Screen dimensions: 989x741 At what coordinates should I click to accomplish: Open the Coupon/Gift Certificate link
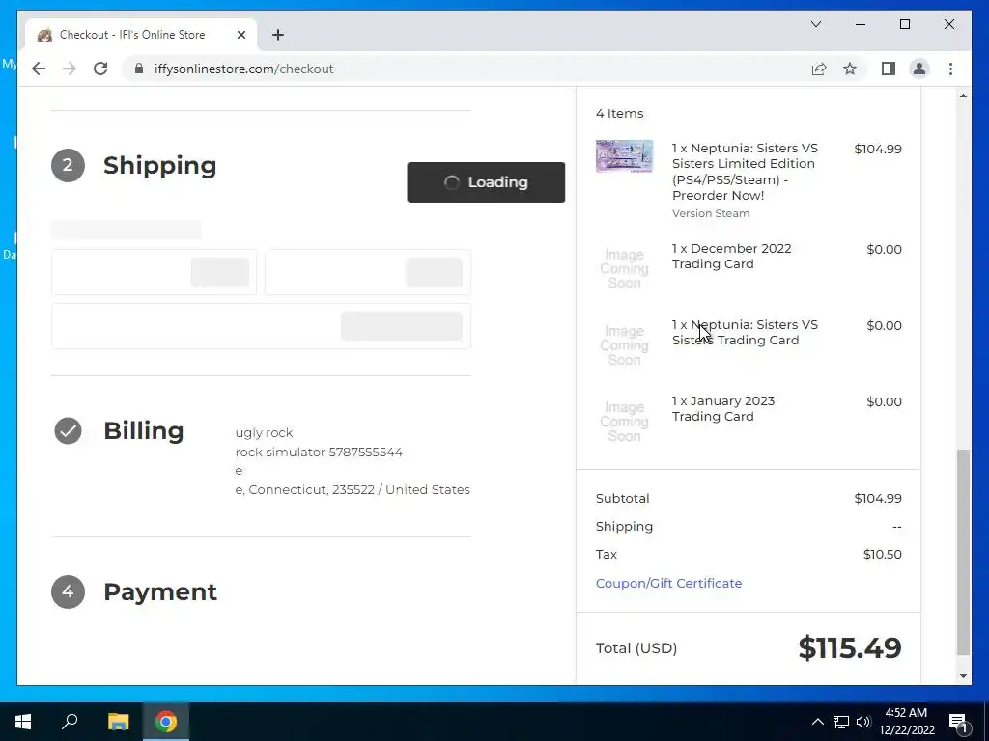click(x=668, y=583)
